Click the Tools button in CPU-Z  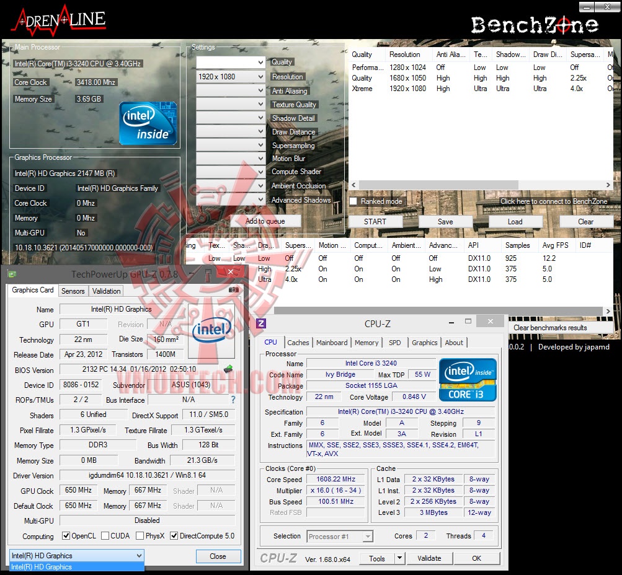coord(377,558)
